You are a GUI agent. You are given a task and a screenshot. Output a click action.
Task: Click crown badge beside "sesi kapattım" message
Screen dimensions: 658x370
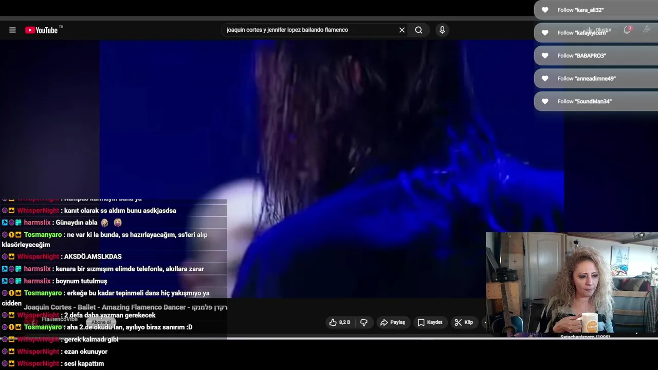point(11,364)
